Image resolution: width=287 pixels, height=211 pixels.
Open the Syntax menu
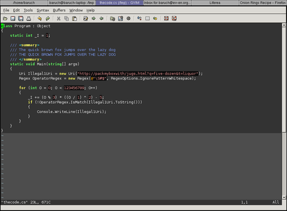point(43,10)
